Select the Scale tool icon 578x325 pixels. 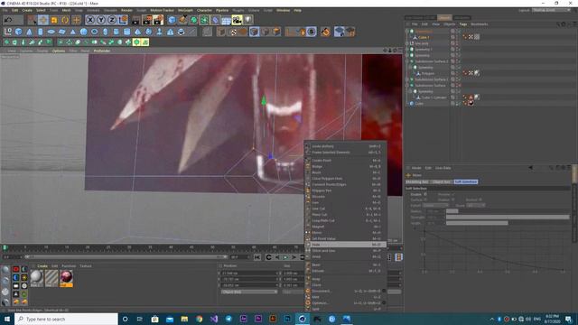pos(54,20)
